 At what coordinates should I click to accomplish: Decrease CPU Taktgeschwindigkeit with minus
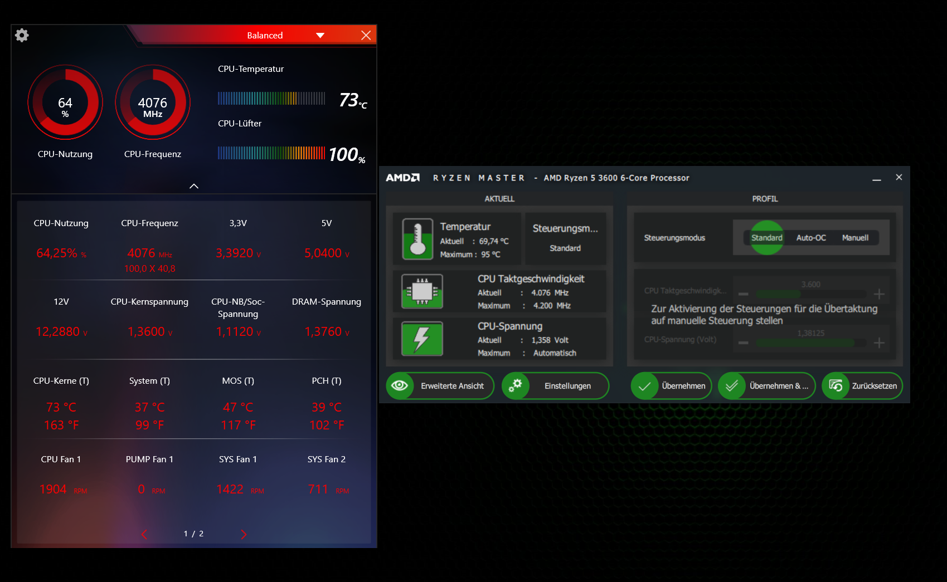[x=744, y=294]
